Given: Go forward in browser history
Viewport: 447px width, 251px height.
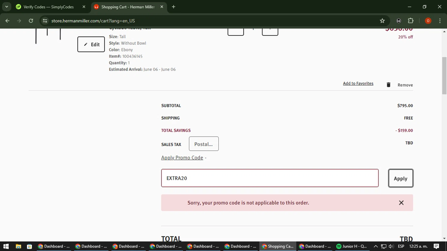Looking at the screenshot, I should (19, 21).
